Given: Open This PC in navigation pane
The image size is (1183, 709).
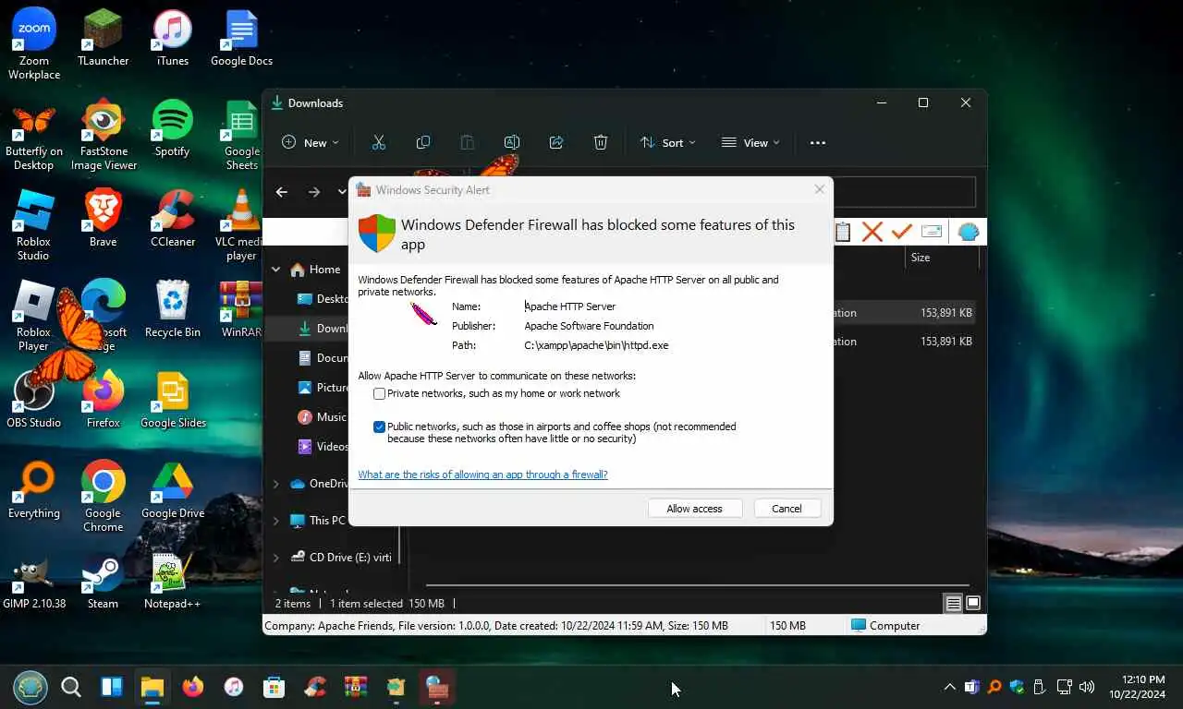Looking at the screenshot, I should click(317, 521).
